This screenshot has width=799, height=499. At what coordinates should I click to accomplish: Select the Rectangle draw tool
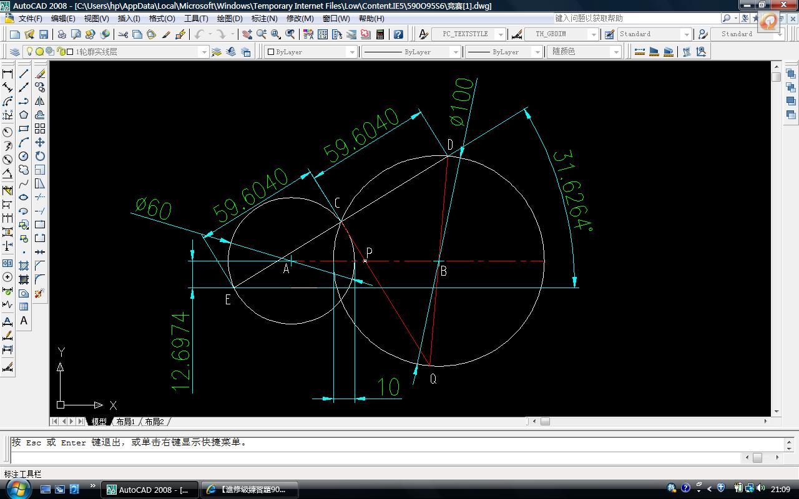tap(24, 128)
